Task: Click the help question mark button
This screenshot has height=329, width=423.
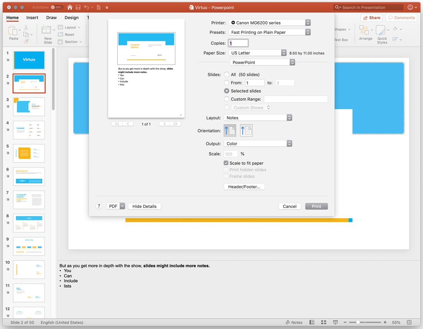Action: coord(99,206)
